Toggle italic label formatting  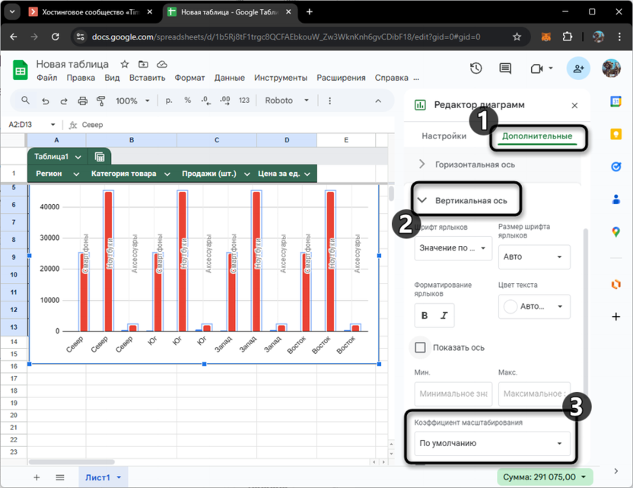(444, 315)
